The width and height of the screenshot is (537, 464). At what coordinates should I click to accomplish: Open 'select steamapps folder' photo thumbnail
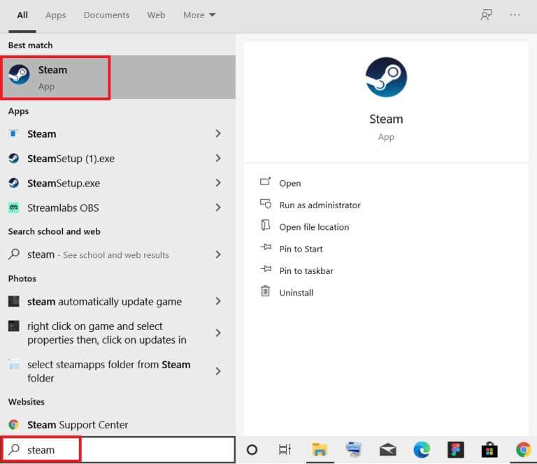(14, 365)
